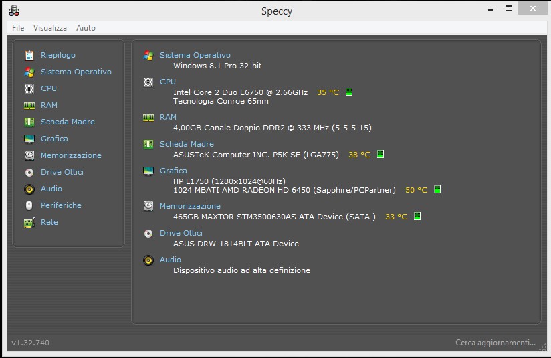The height and width of the screenshot is (358, 551).
Task: Click the RAM module icon in sidebar
Action: coord(29,106)
